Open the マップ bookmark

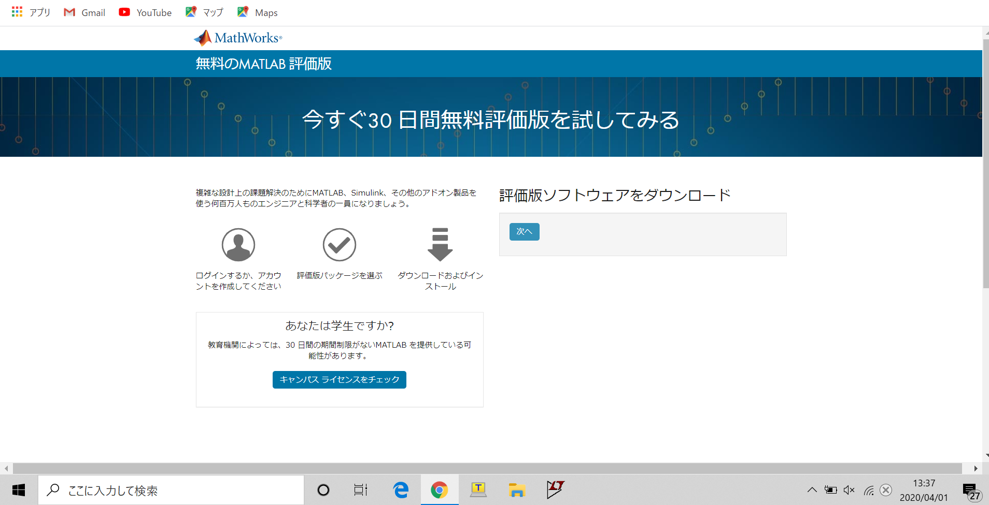pos(204,12)
